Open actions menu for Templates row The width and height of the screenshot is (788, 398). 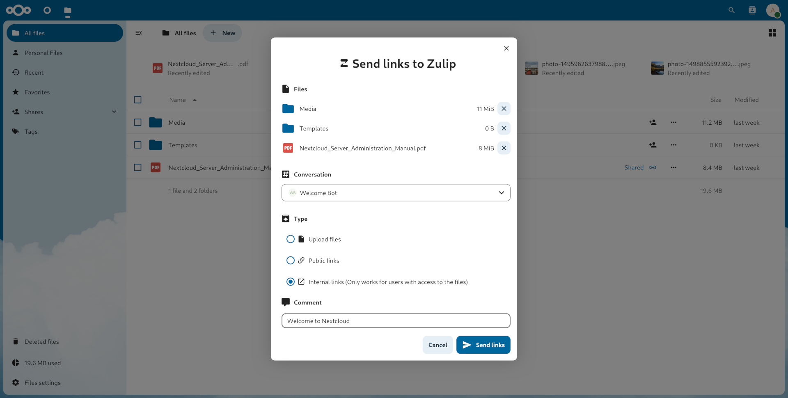[673, 145]
